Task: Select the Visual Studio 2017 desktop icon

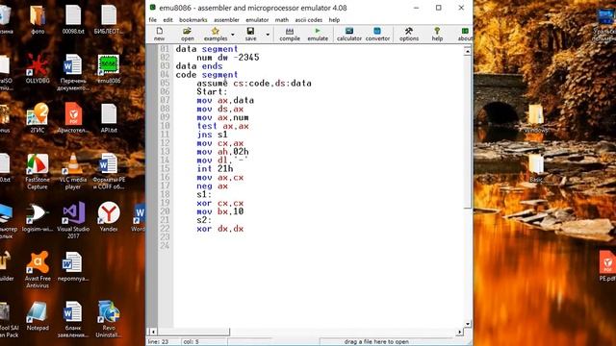Action: click(73, 220)
